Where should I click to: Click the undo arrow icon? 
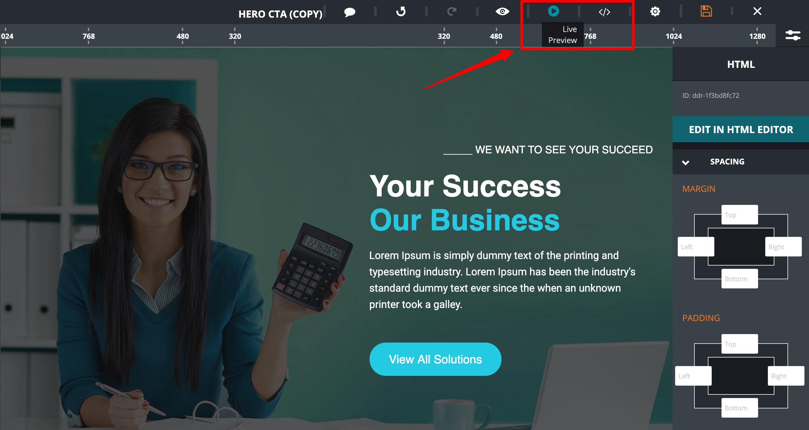pos(401,12)
